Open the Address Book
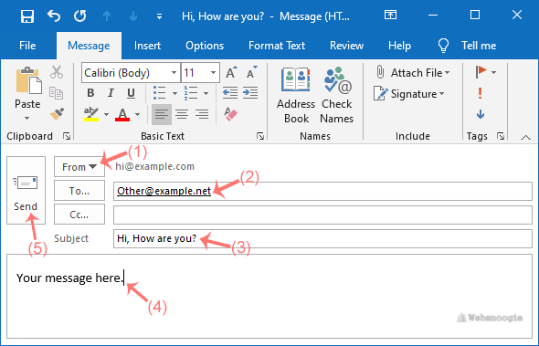539x346 pixels. [296, 95]
